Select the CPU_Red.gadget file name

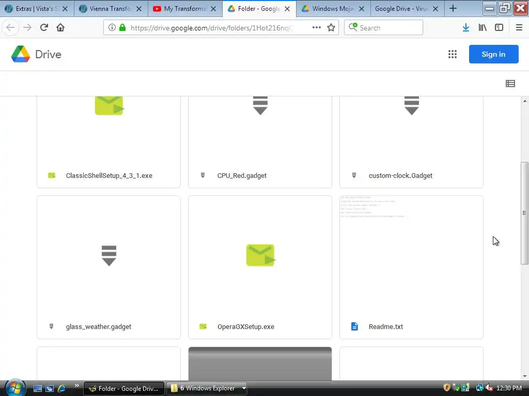pos(242,175)
